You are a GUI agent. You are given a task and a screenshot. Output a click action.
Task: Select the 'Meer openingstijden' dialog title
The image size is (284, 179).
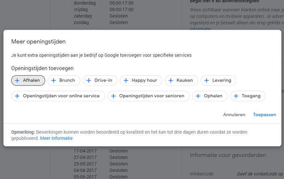pos(39,42)
